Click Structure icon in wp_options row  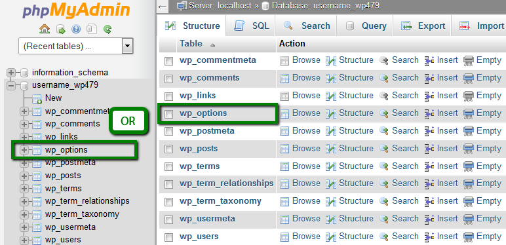(x=331, y=113)
